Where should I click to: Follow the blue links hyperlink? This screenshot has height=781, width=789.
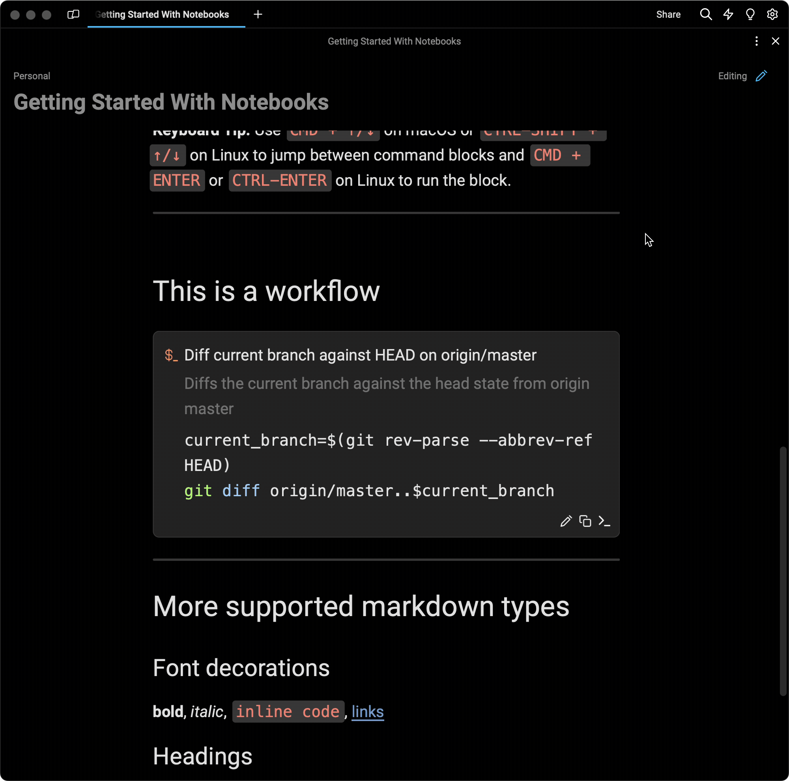pyautogui.click(x=368, y=712)
